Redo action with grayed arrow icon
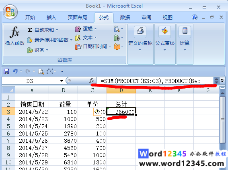The width and height of the screenshot is (228, 170). [x=28, y=71]
